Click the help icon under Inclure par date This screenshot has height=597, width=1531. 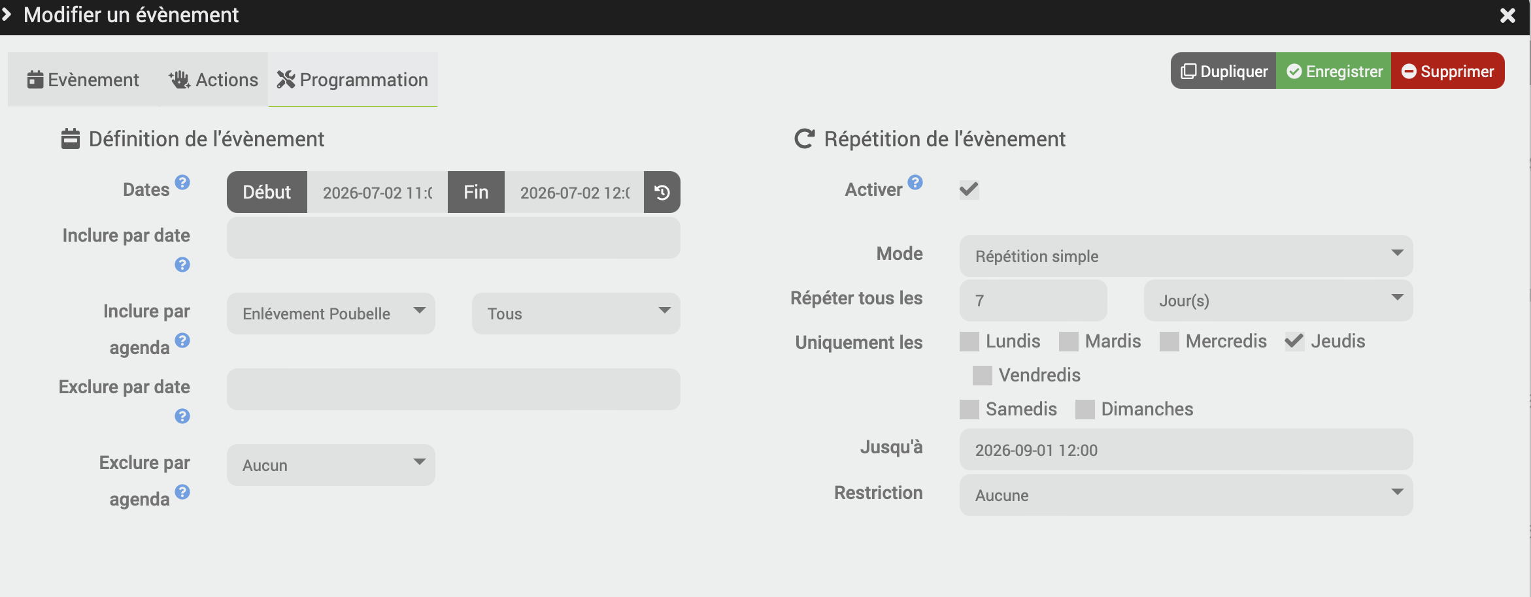pos(182,265)
